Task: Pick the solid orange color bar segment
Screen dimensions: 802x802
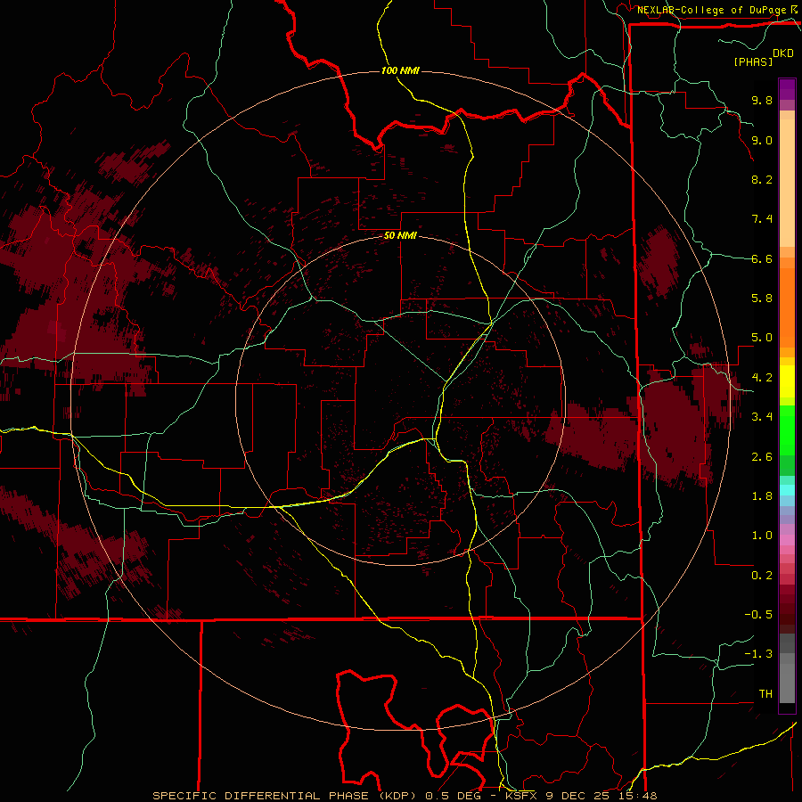Action: pyautogui.click(x=787, y=308)
